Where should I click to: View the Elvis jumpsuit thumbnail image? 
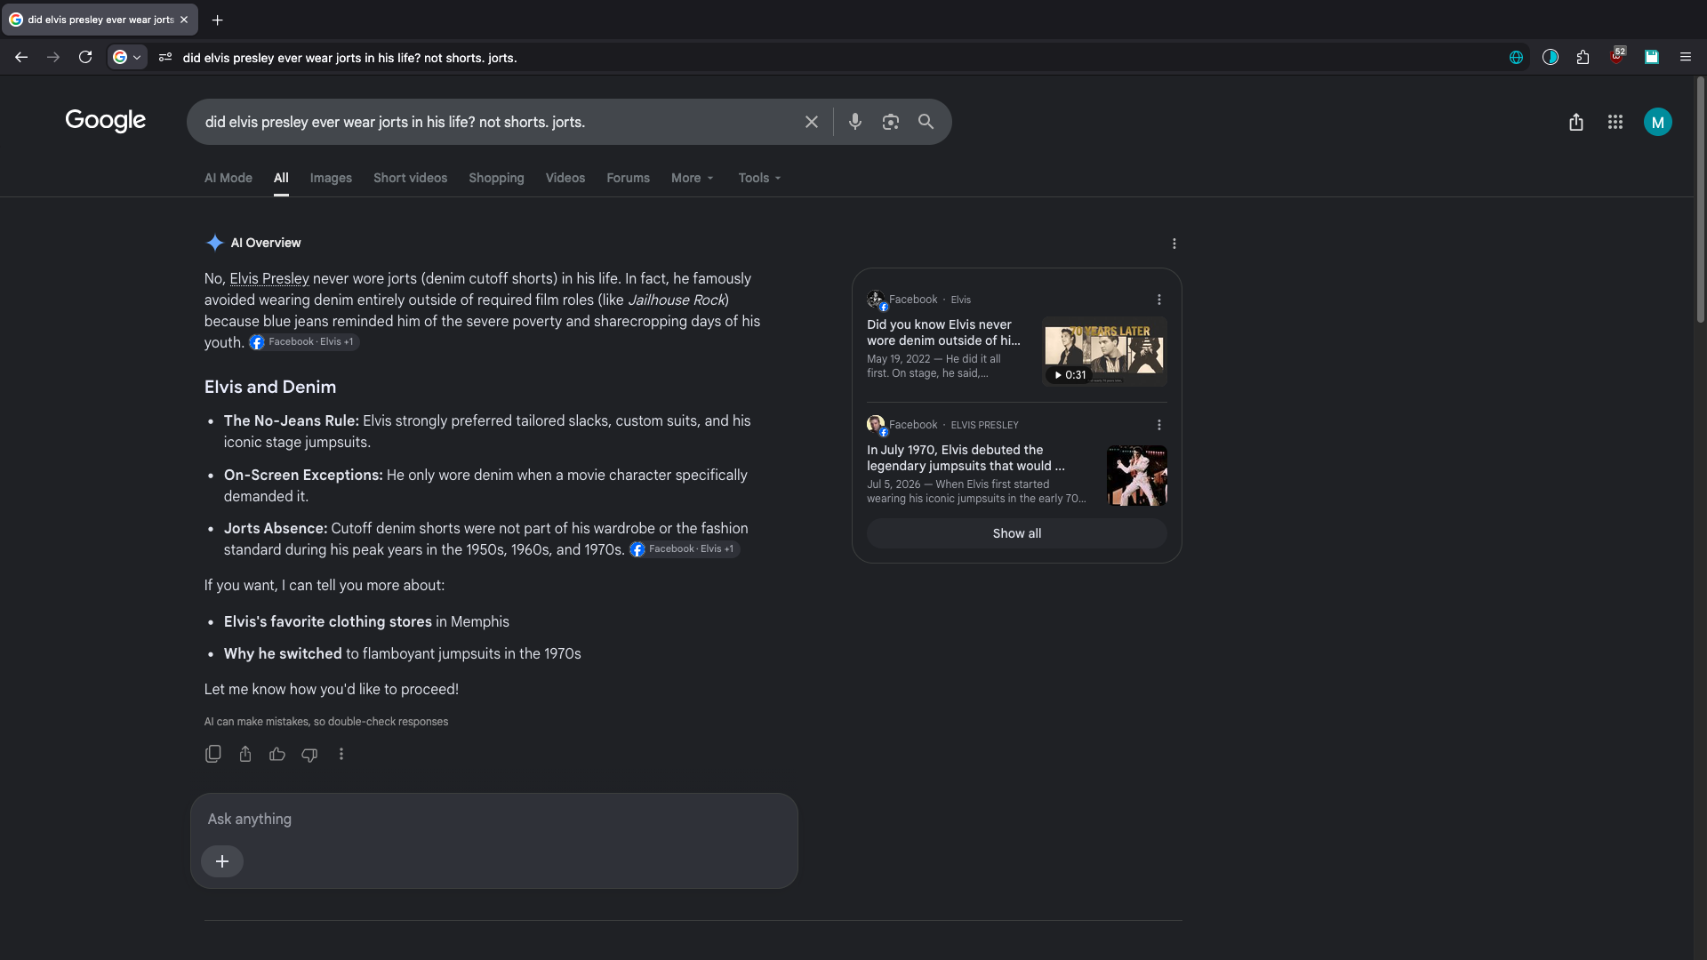(x=1136, y=476)
